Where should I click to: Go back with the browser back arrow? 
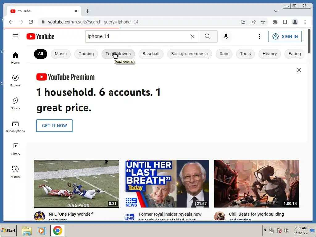[11, 22]
